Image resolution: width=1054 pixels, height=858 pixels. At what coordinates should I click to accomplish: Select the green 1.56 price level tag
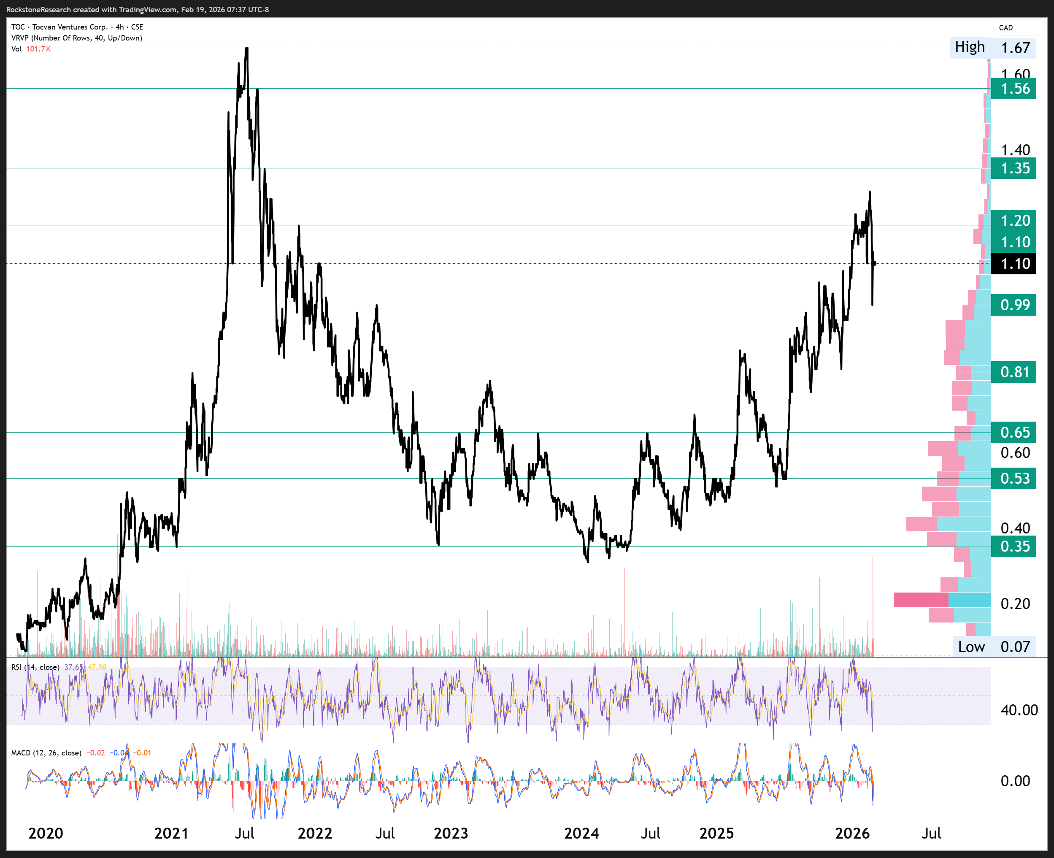pos(1013,89)
